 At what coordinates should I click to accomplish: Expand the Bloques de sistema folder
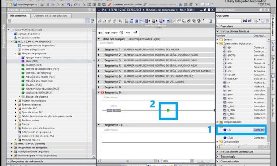pyautogui.click(x=19, y=97)
